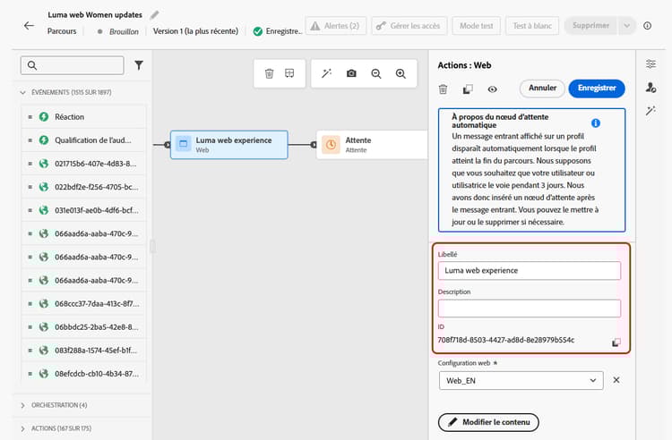Click Gérer les accès button
Image resolution: width=672 pixels, height=440 pixels.
pyautogui.click(x=409, y=26)
